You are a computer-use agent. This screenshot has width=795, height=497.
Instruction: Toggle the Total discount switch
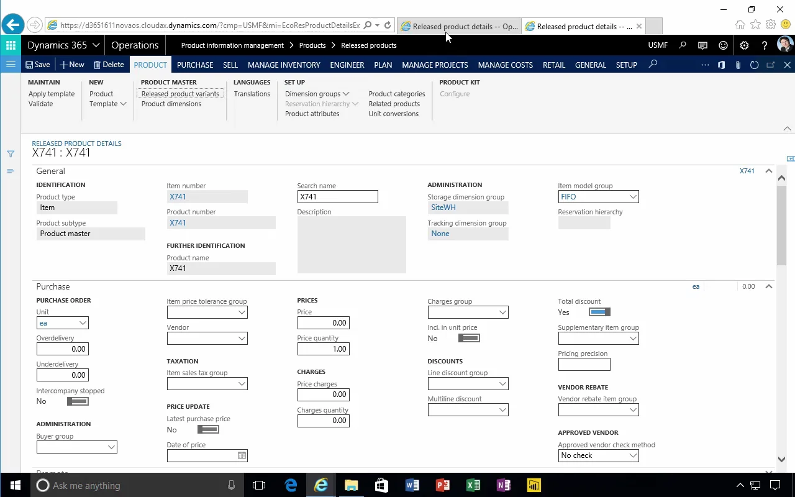[x=599, y=312]
